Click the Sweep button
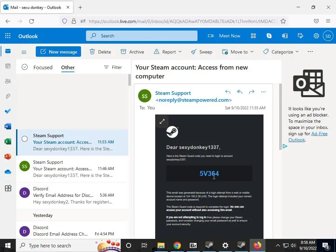This screenshot has width=336, height=252. pos(202,52)
